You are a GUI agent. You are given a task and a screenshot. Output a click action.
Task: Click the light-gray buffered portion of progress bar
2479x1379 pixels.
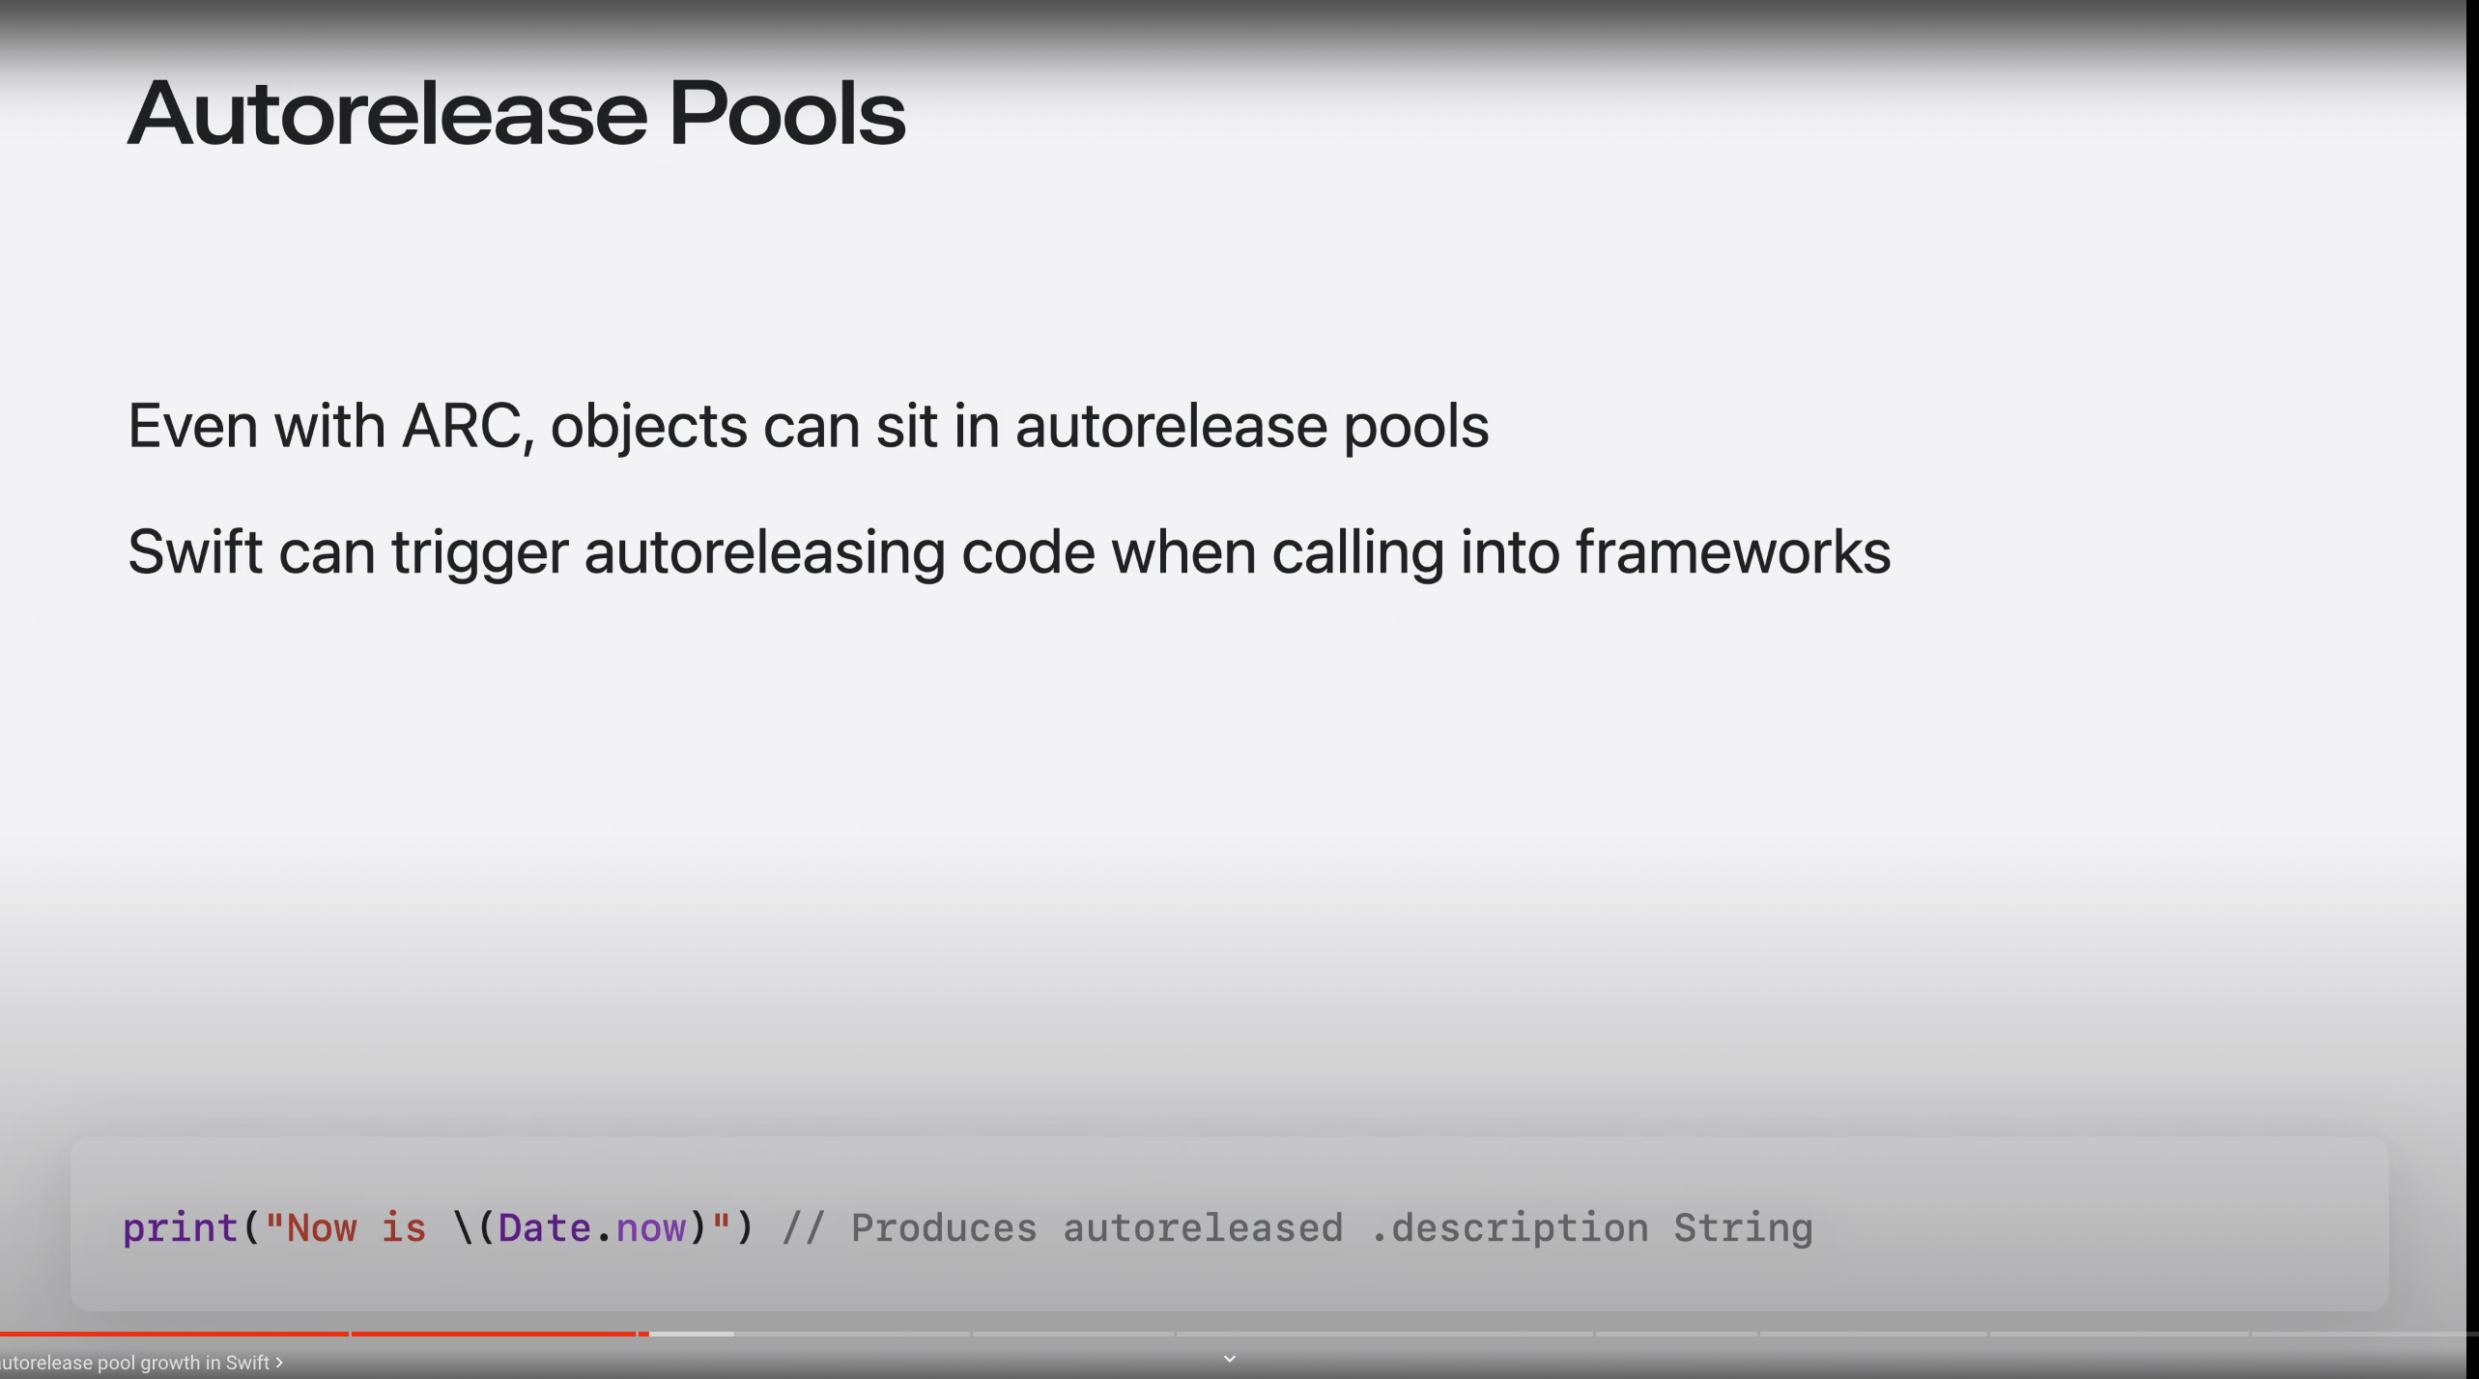[x=692, y=1334]
